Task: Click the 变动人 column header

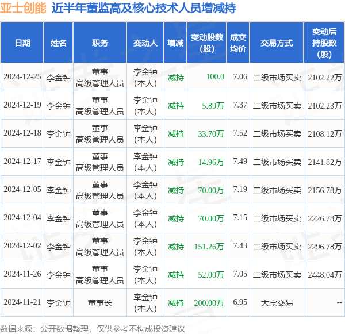Action: [145, 43]
